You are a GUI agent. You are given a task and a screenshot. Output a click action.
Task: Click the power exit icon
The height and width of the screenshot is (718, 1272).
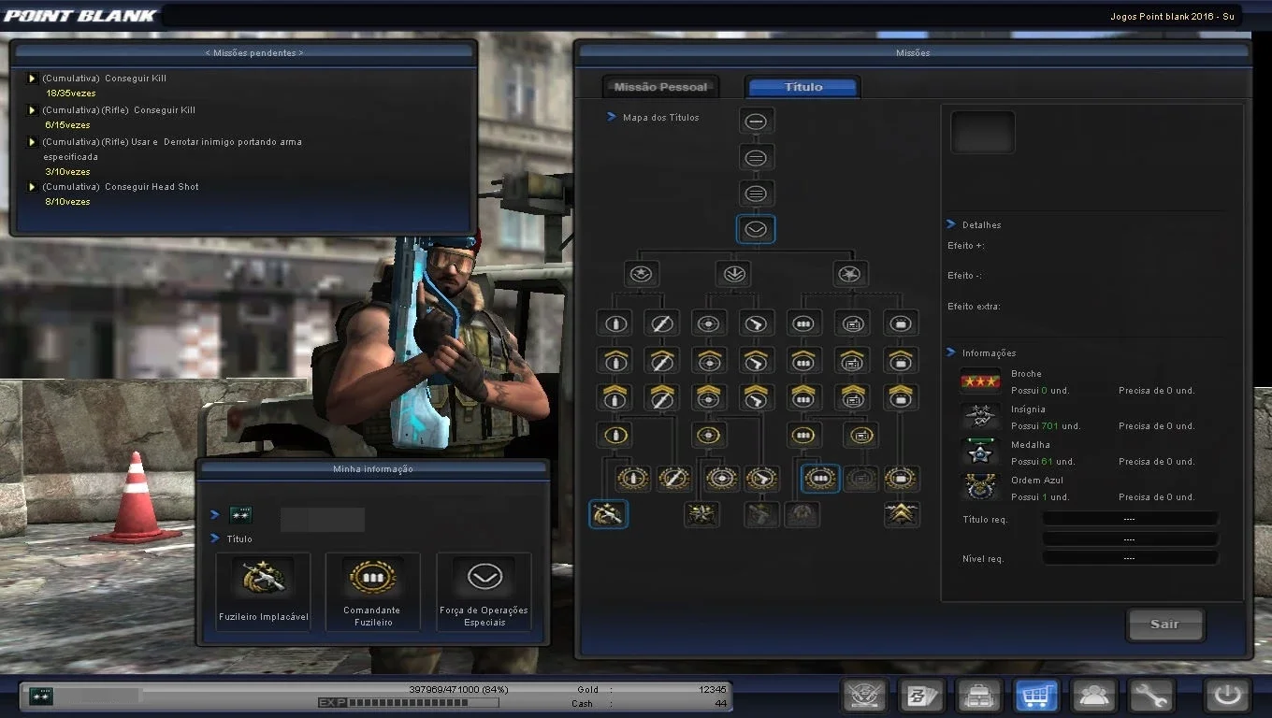[1227, 696]
